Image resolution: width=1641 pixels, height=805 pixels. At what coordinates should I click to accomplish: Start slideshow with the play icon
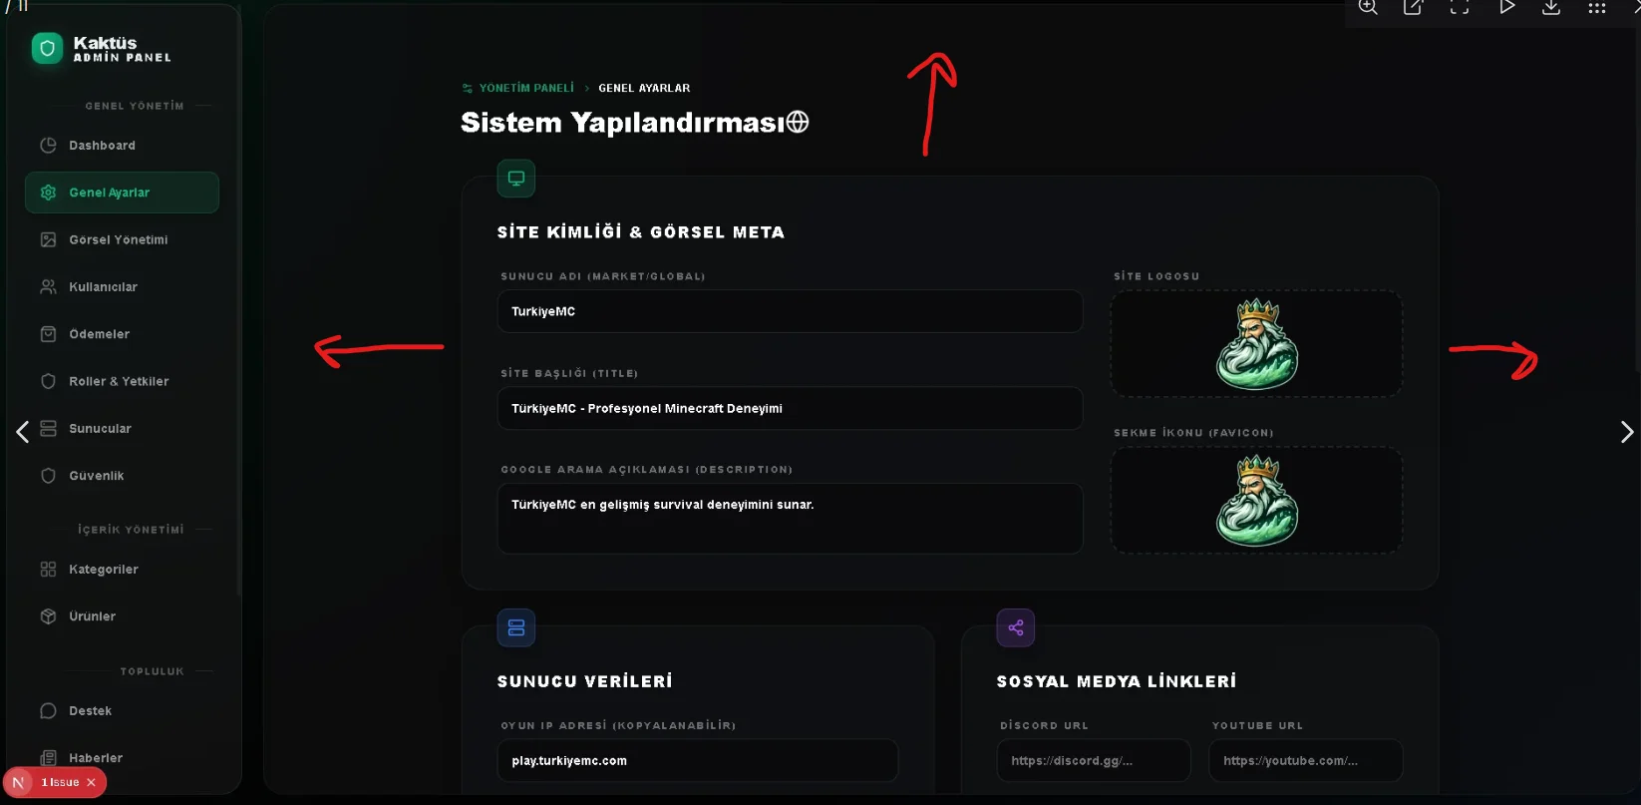(1506, 8)
